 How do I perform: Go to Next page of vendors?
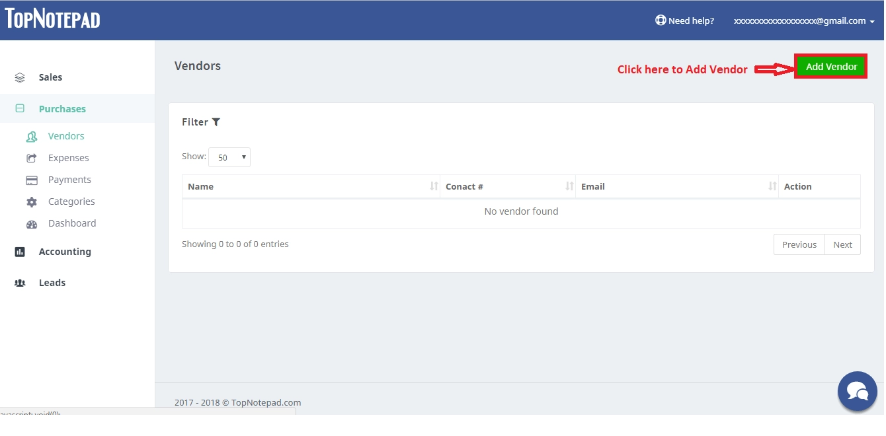pyautogui.click(x=842, y=244)
